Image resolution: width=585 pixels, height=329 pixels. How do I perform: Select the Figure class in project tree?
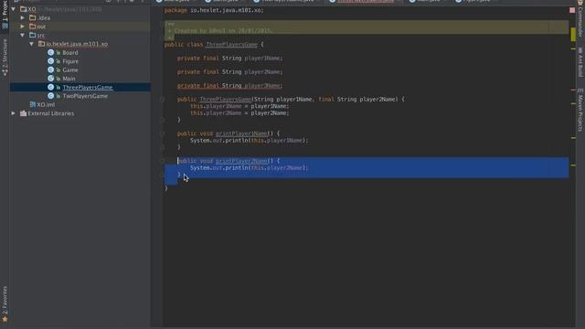click(x=70, y=61)
